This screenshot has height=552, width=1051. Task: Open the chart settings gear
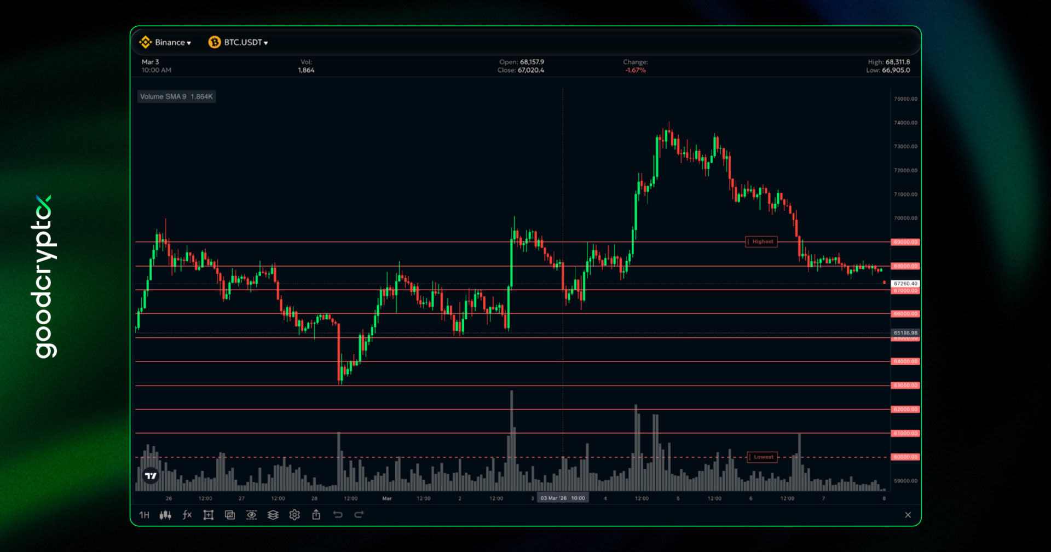tap(294, 515)
